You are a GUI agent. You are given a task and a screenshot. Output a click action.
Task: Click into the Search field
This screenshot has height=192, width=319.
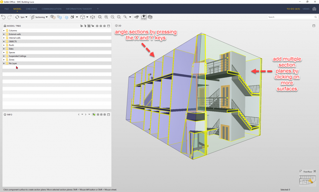click(292, 17)
